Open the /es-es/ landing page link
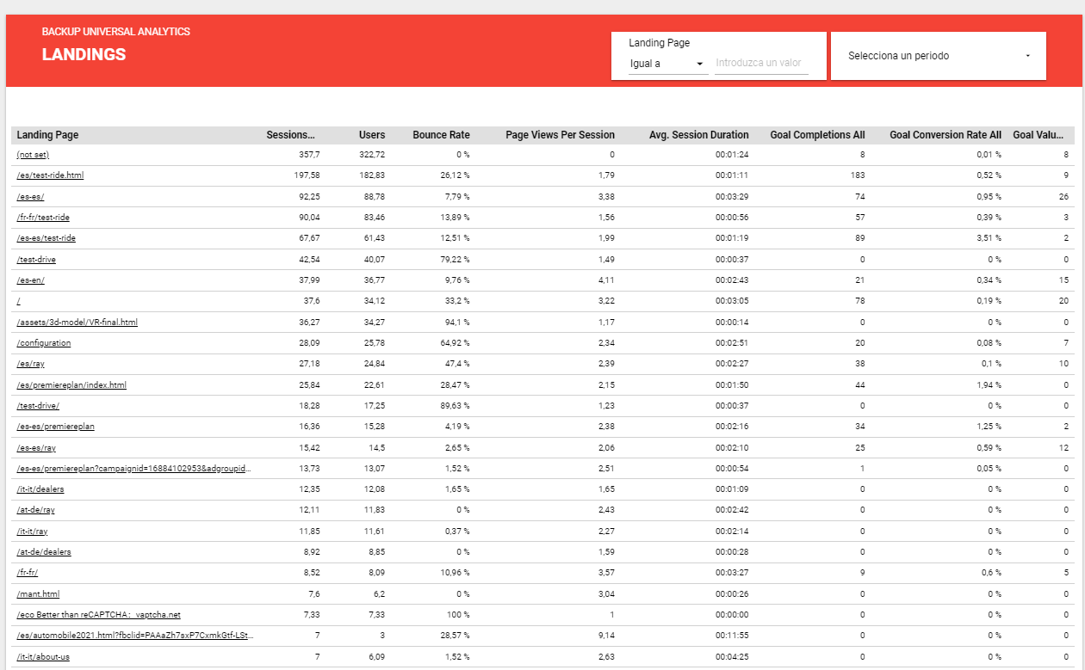The image size is (1085, 670). (30, 196)
